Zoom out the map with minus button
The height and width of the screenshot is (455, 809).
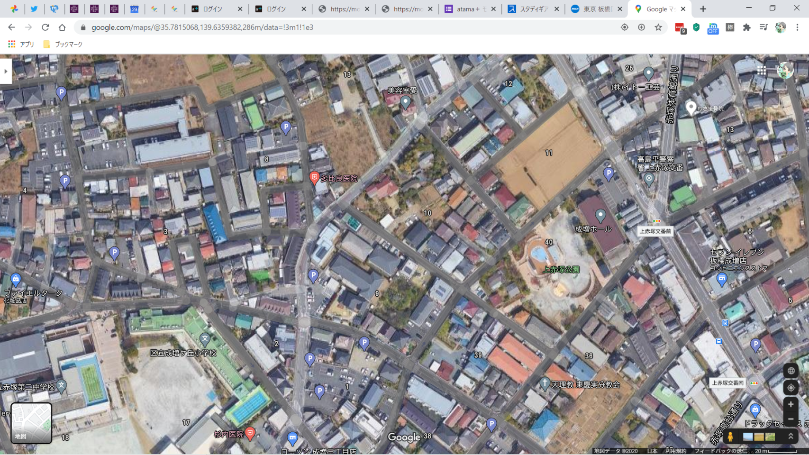(791, 419)
